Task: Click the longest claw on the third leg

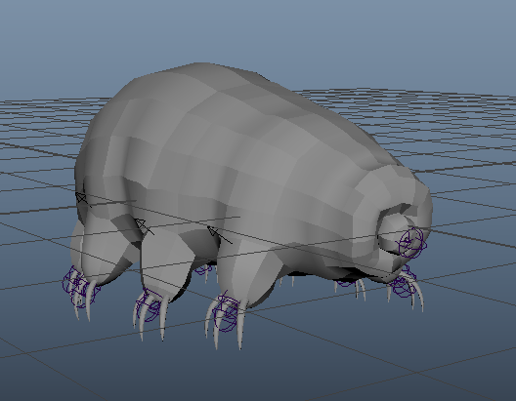Action: 241,325
